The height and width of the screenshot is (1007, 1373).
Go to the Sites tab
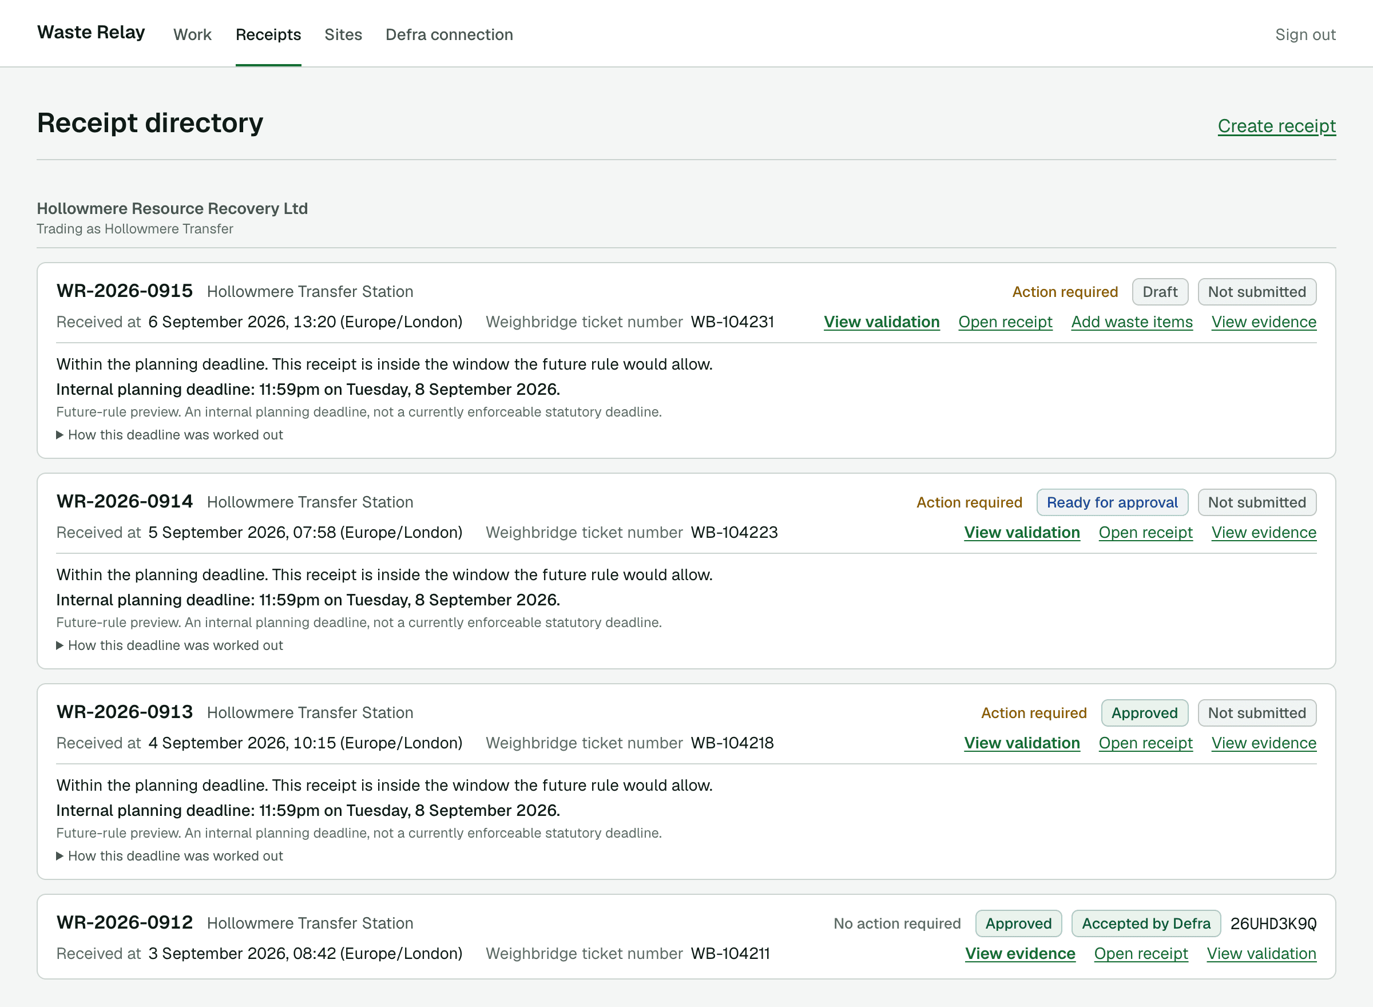coord(343,35)
